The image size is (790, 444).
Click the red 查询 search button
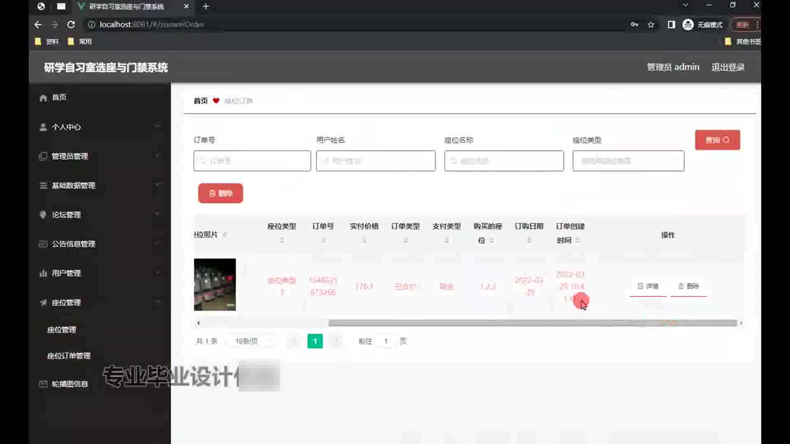(717, 140)
